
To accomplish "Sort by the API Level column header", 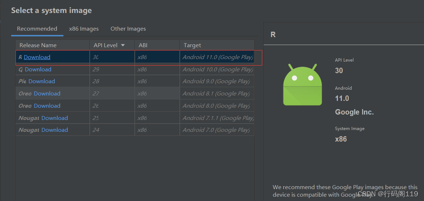I will [x=112, y=45].
